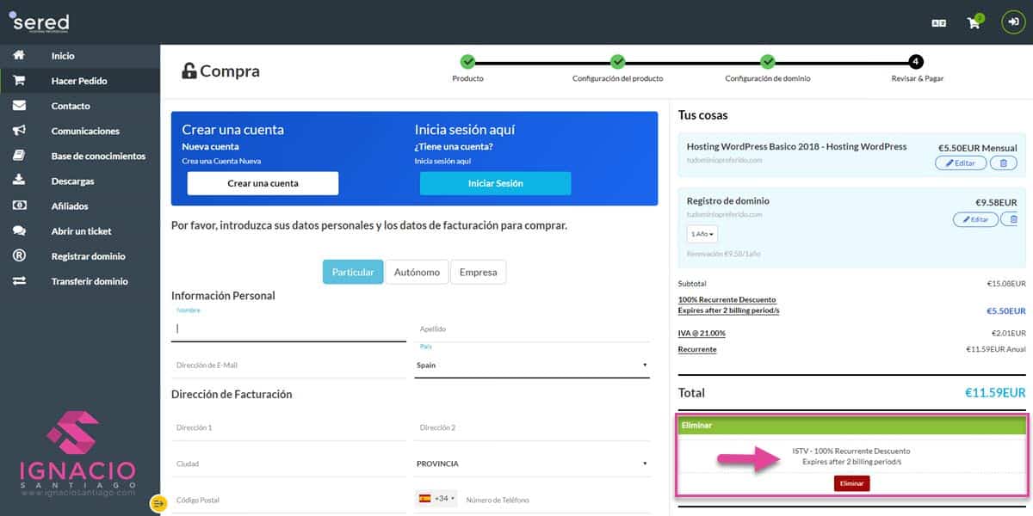Viewport: 1033px width, 516px height.
Task: Focus the Apellido input field
Action: coord(533,329)
